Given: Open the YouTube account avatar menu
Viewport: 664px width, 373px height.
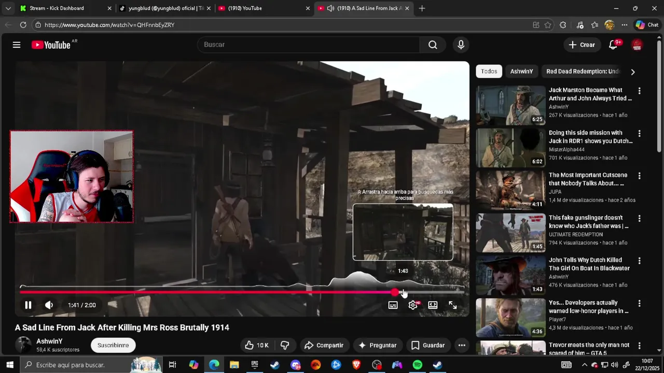Looking at the screenshot, I should [x=637, y=45].
